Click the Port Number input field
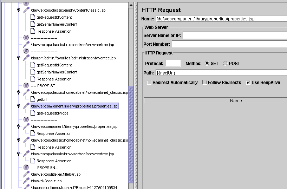This screenshot has height=189, width=287. 229,44
